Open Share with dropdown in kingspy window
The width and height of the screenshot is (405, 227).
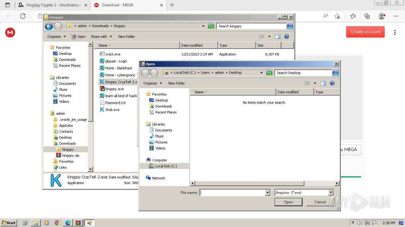coord(101,37)
